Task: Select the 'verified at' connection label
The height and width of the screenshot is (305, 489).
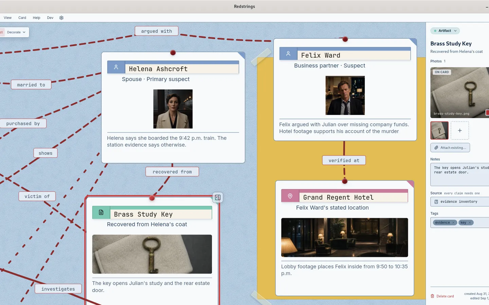Action: tap(344, 160)
